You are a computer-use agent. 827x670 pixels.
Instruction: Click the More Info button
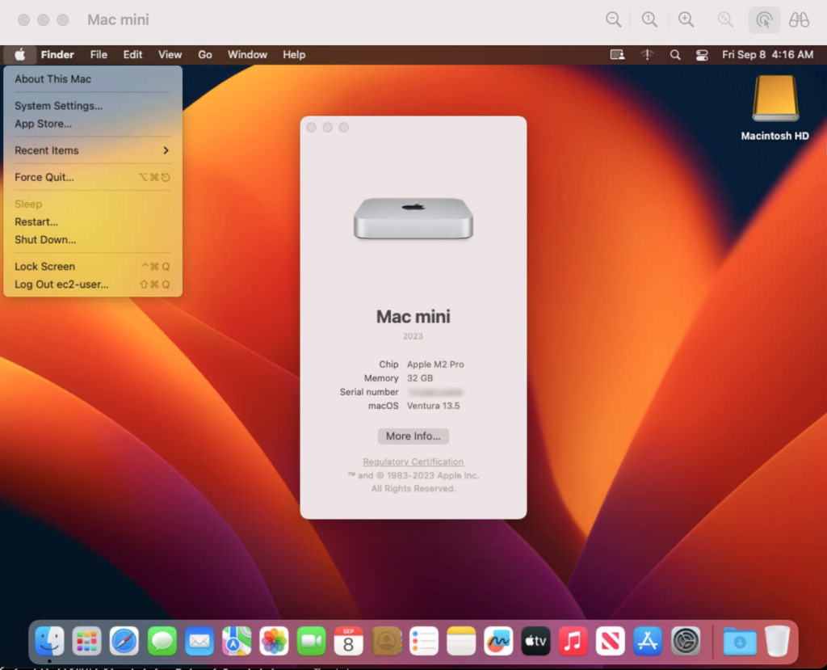pos(413,436)
